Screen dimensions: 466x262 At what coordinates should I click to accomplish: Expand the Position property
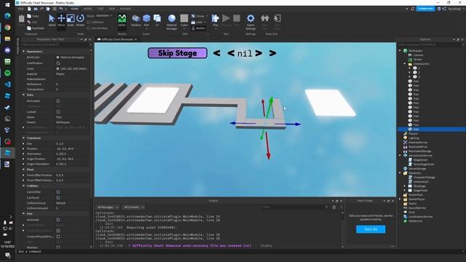click(x=23, y=148)
